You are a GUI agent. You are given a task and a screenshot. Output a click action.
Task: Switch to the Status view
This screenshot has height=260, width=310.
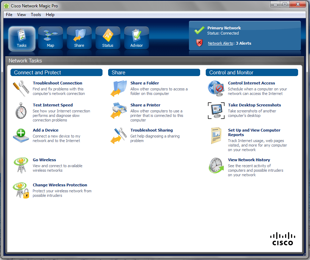(x=108, y=38)
